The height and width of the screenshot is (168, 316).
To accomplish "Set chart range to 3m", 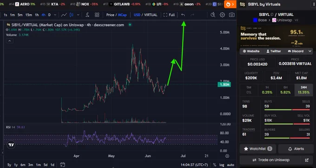I will point(30,165).
